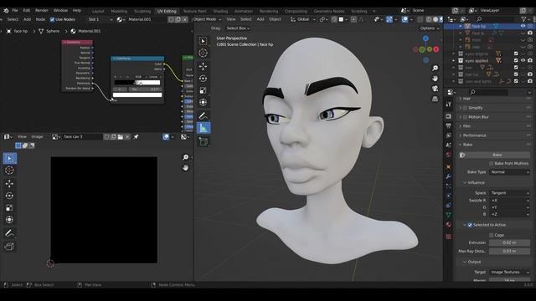The image size is (536, 301).
Task: Switch to the Shading workspace tab
Action: point(220,11)
